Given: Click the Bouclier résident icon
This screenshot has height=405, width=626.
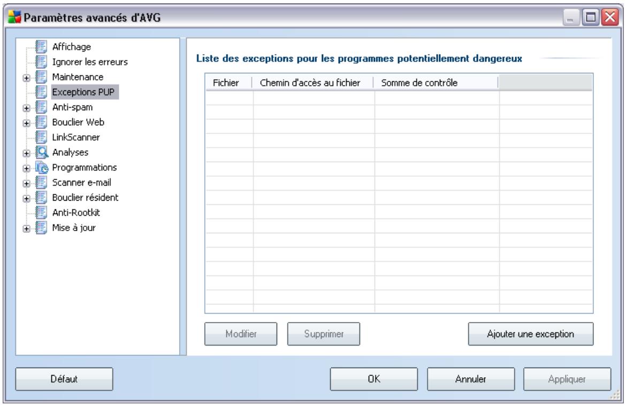Looking at the screenshot, I should pyautogui.click(x=41, y=197).
